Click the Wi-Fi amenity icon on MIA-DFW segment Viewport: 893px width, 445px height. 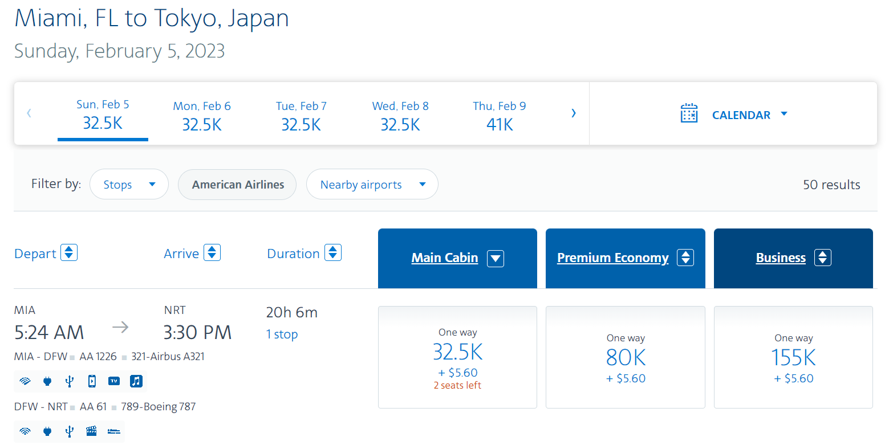click(25, 381)
